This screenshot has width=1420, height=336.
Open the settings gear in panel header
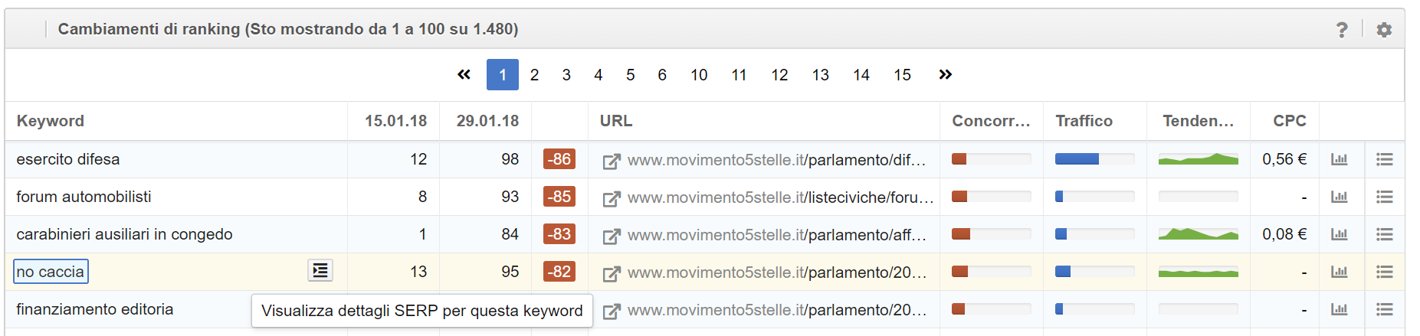tap(1384, 30)
